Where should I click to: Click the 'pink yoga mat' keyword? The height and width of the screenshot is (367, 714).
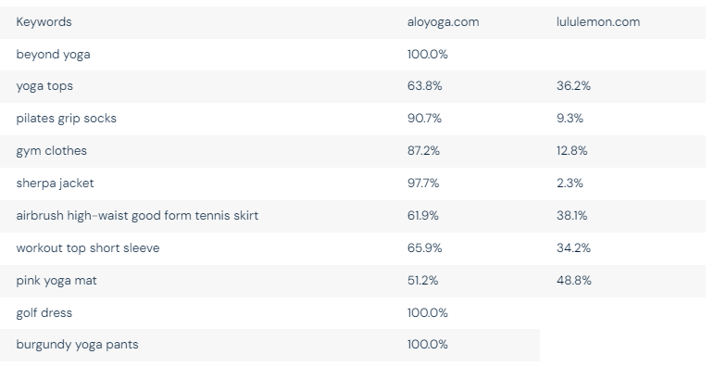[56, 281]
